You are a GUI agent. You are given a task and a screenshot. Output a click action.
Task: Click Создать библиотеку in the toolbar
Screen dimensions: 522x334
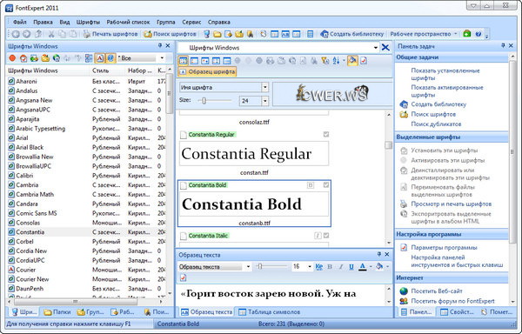[x=352, y=34]
